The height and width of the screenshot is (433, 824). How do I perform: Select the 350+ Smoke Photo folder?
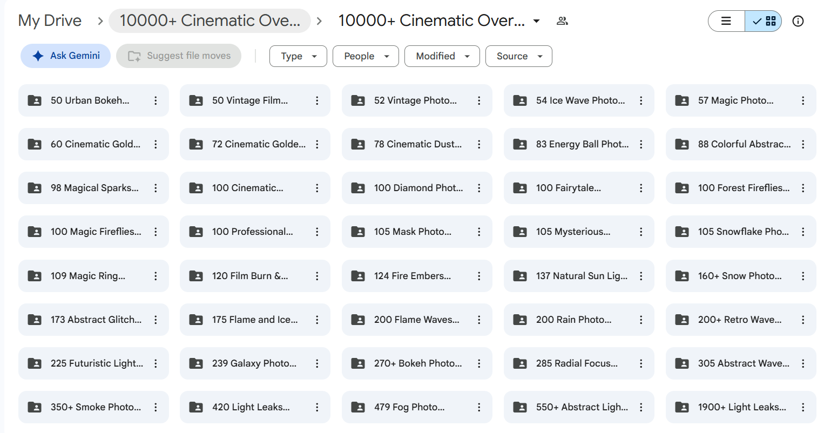pos(93,407)
